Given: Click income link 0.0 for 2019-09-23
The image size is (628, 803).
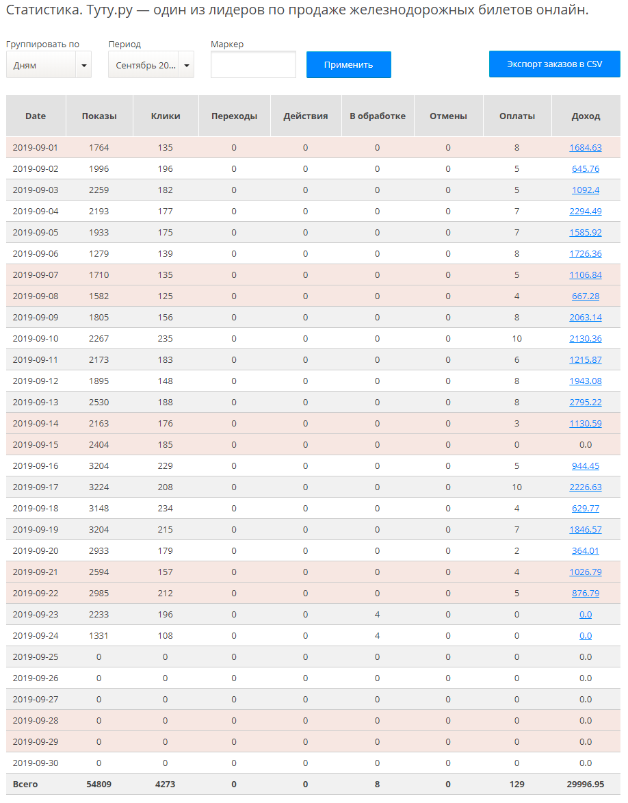Looking at the screenshot, I should [586, 614].
